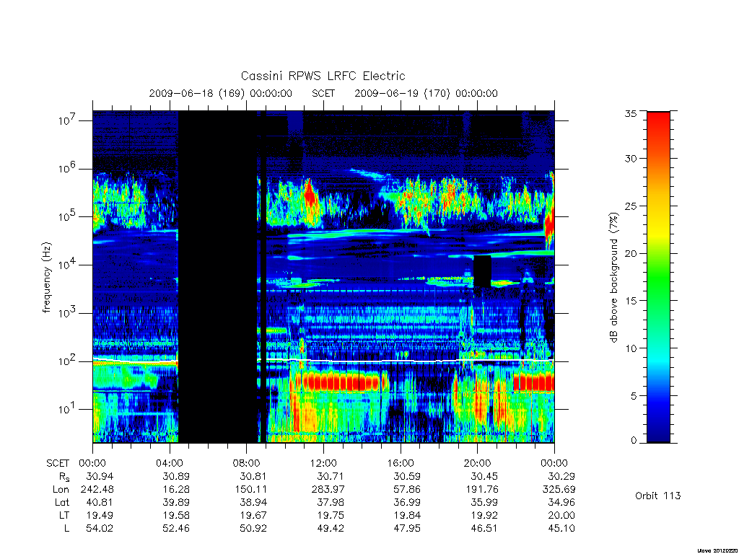Screen dimensions: 739x554
Task: Click the 'SCET' row label below the plot
Action: click(58, 463)
